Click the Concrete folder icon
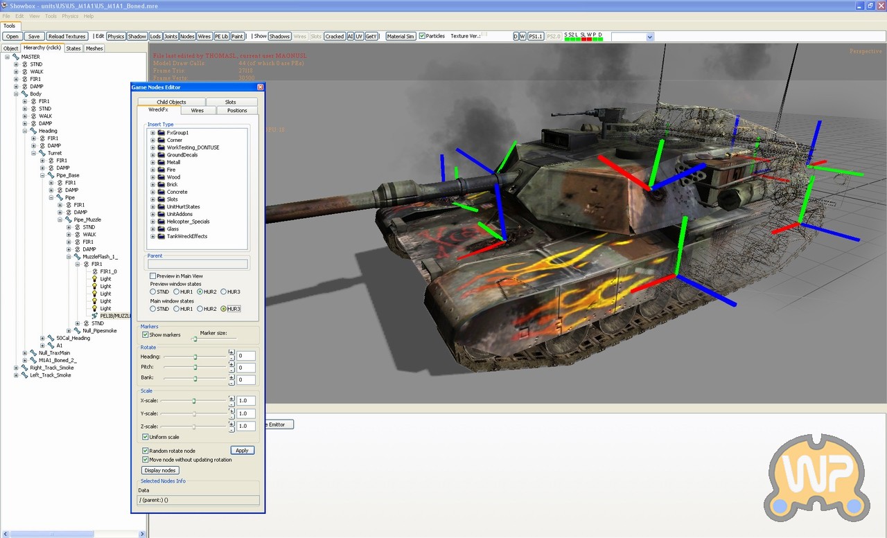The height and width of the screenshot is (538, 887). (x=161, y=192)
